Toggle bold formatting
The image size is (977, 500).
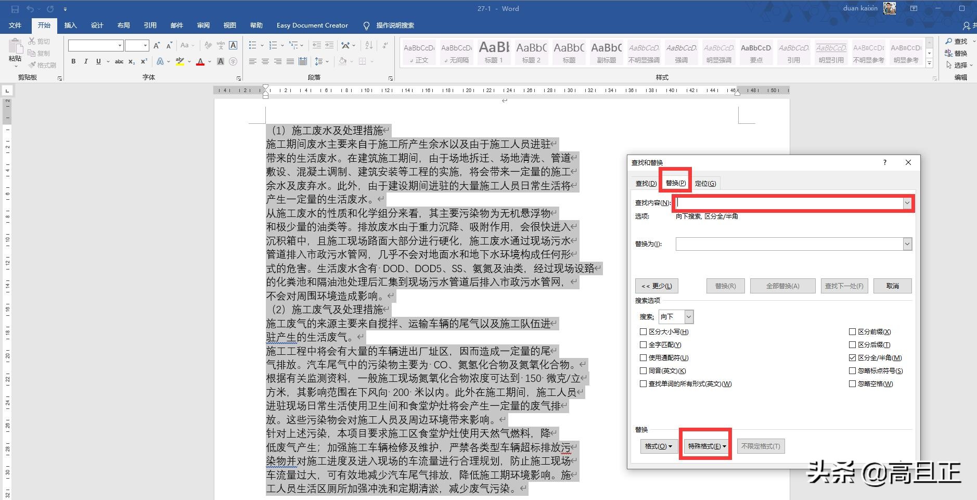[x=73, y=61]
